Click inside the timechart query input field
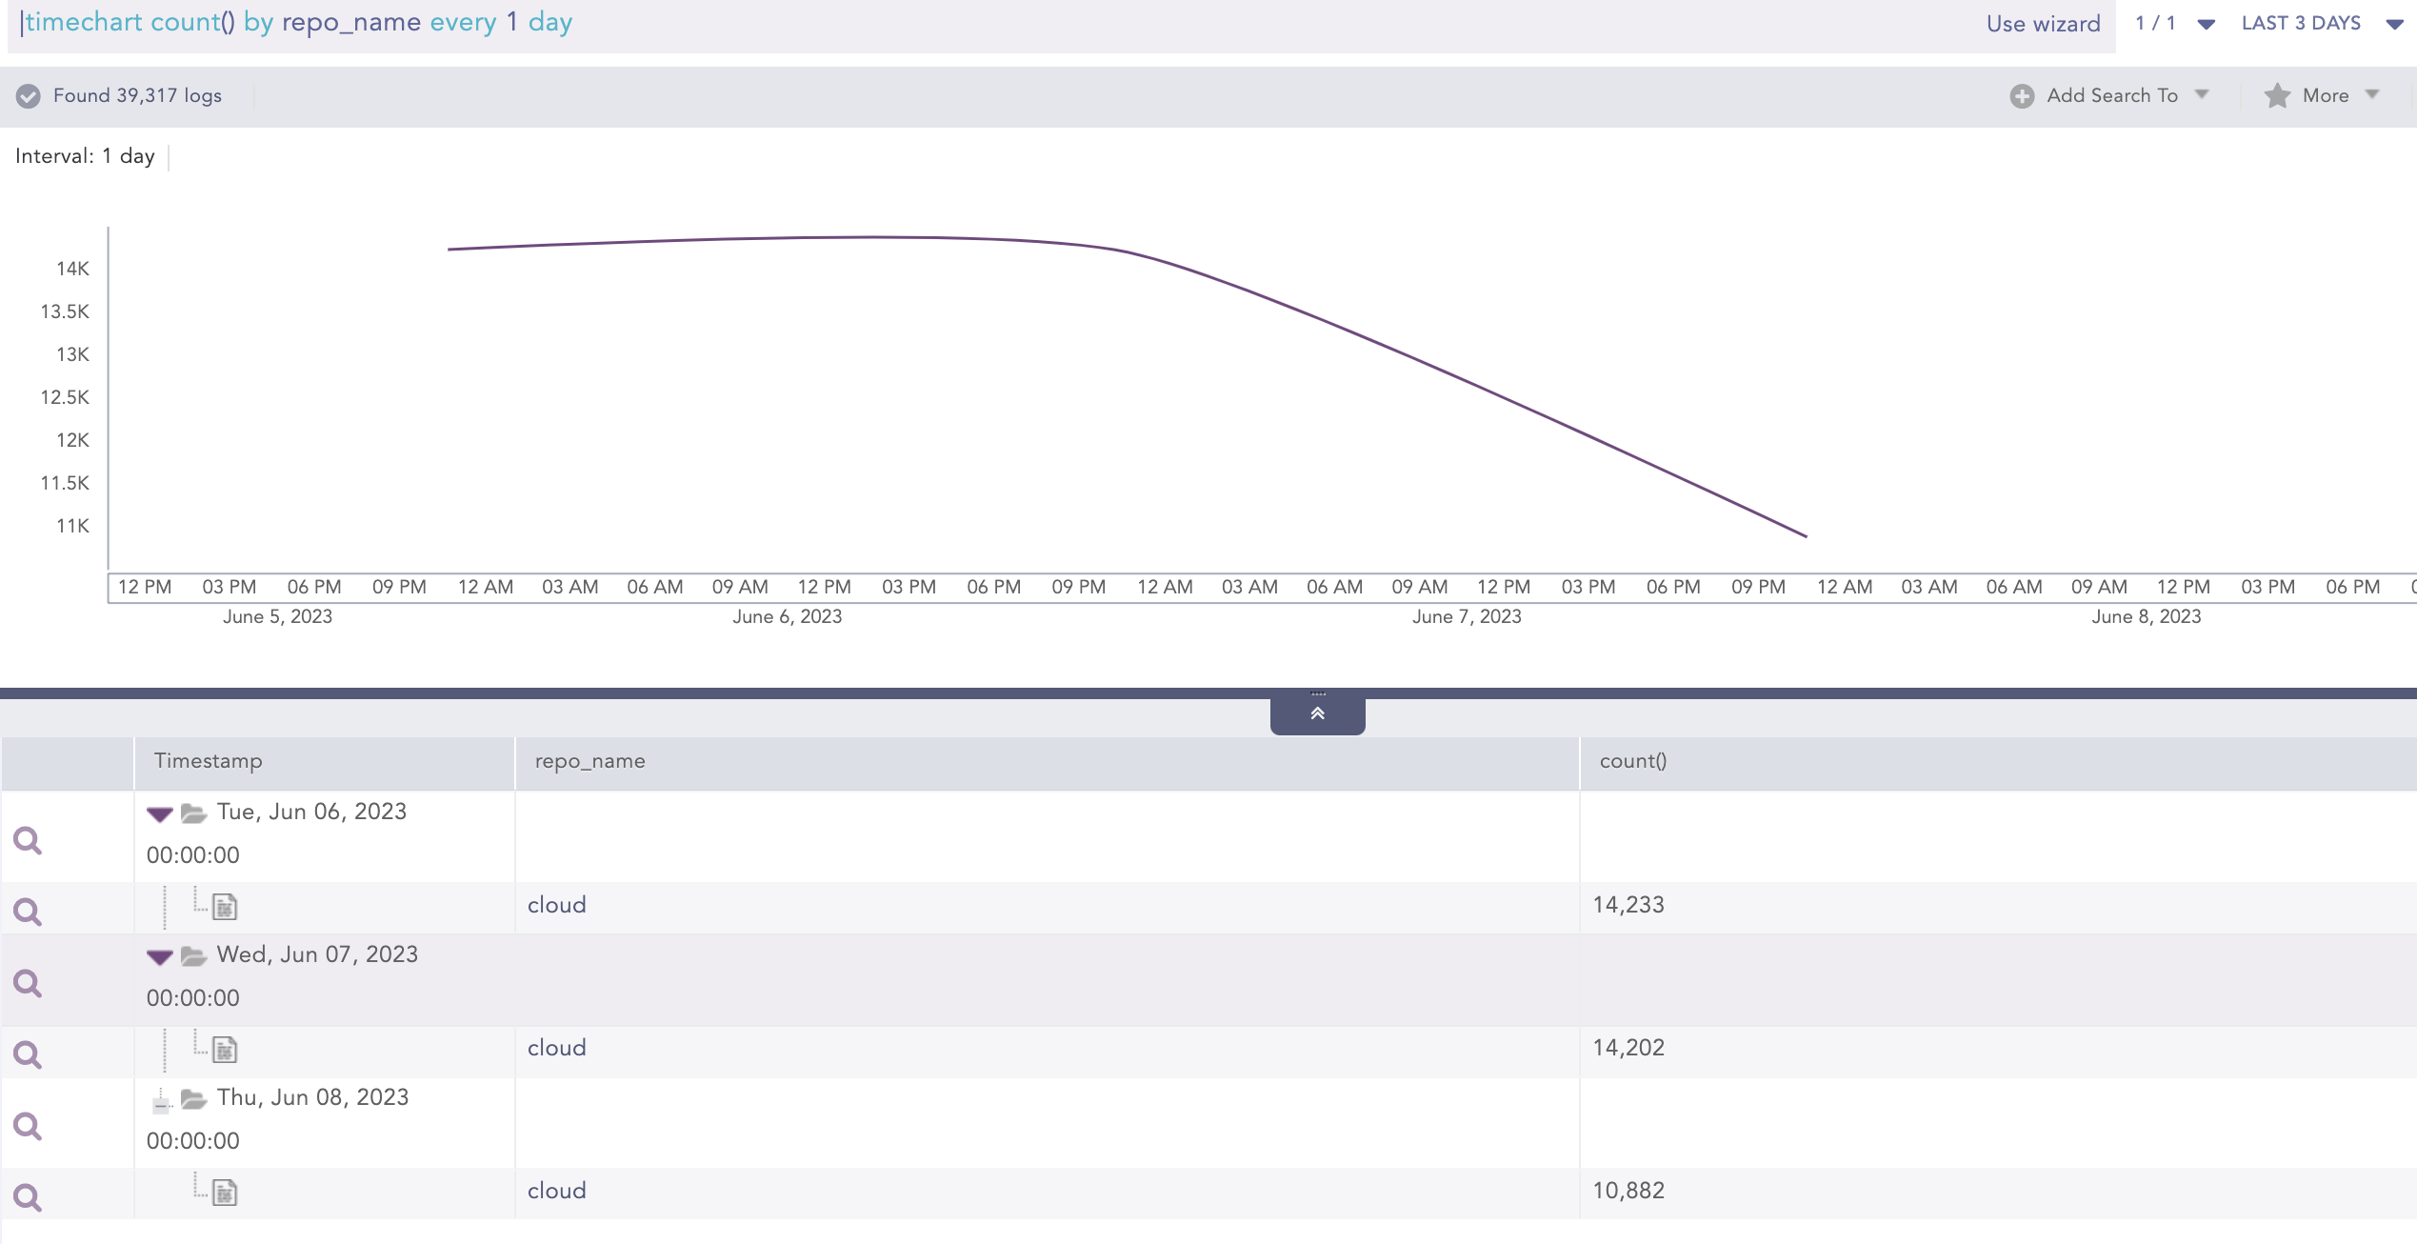Viewport: 2417px width, 1244px height. click(x=952, y=24)
